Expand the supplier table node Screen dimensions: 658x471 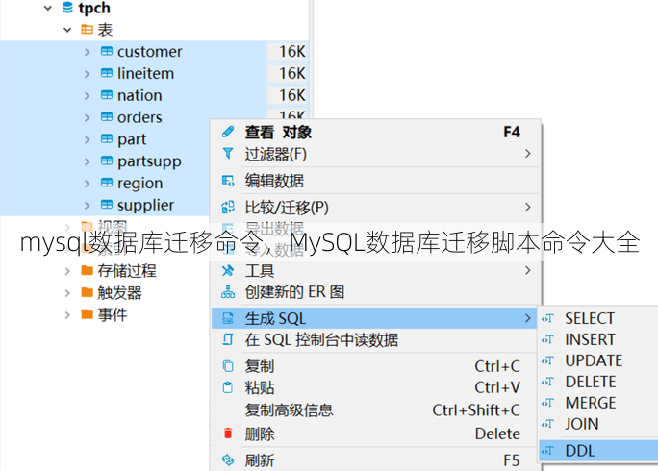click(88, 205)
